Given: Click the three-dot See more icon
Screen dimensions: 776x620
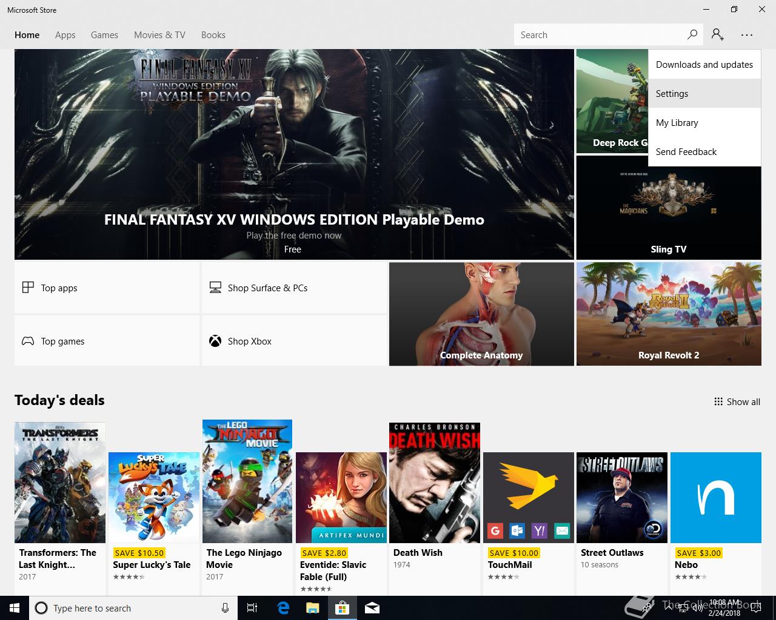Looking at the screenshot, I should pos(746,35).
